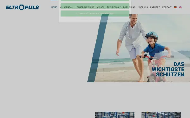Image resolution: width=190 pixels, height=118 pixels.
Task: Open the WISSEN menu item
Action: tap(101, 7)
